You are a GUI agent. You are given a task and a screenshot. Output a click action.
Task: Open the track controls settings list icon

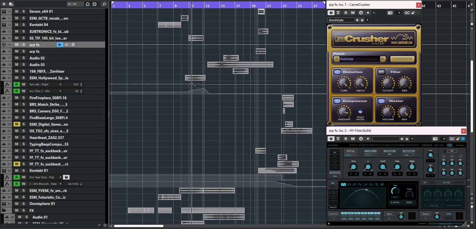95,4
